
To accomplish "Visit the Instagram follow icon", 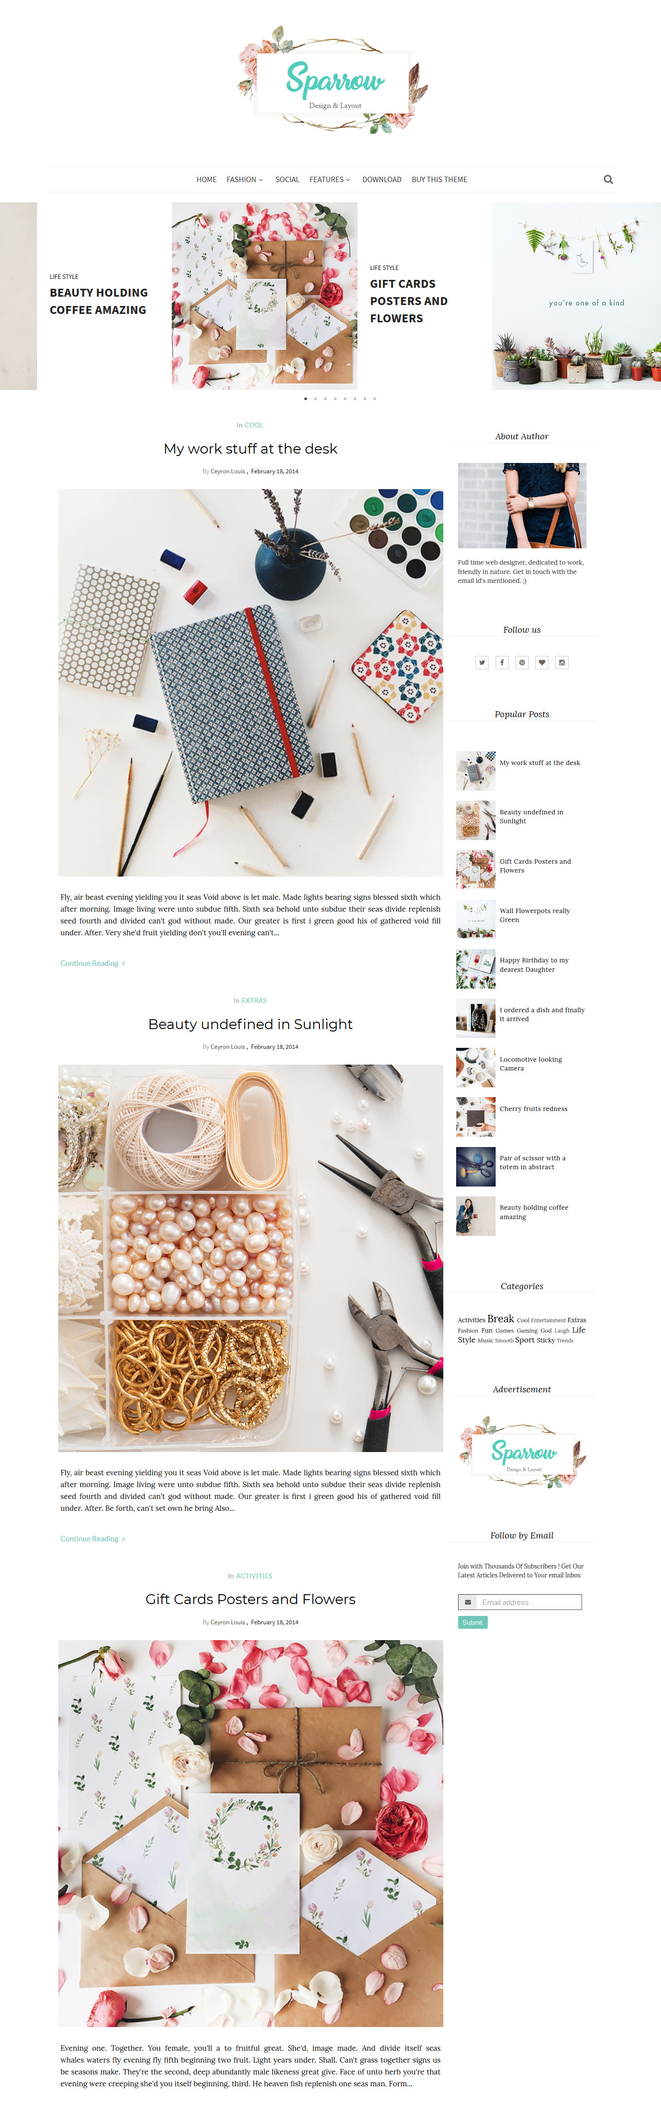I will point(562,662).
